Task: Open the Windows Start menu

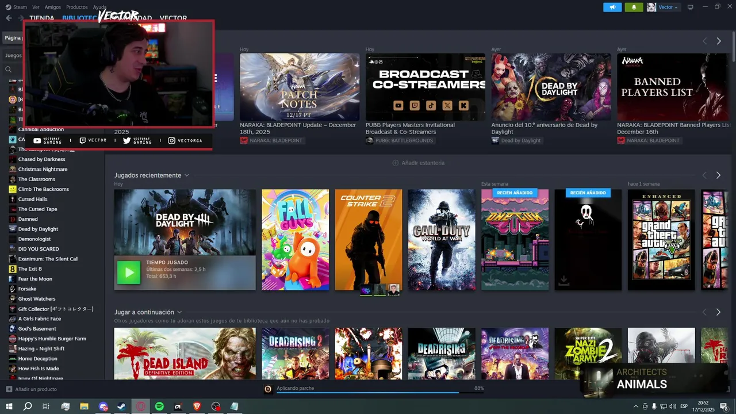Action: (9, 407)
